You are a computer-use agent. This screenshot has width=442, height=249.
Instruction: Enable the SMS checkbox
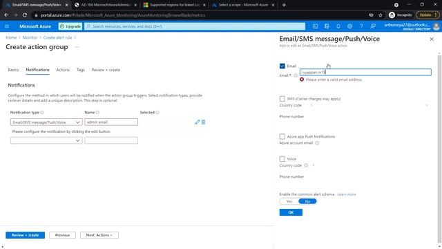coord(282,99)
